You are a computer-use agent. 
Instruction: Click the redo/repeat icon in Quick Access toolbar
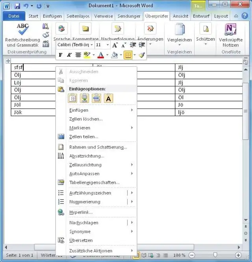(x=39, y=6)
